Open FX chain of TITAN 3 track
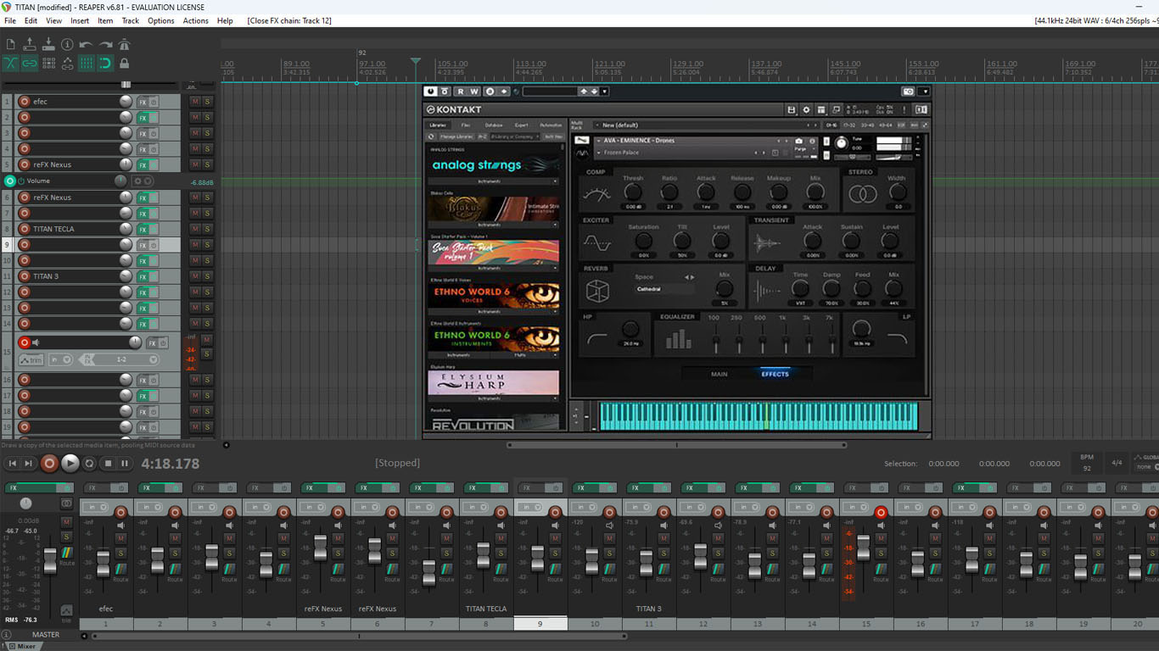Image resolution: width=1159 pixels, height=651 pixels. (143, 276)
